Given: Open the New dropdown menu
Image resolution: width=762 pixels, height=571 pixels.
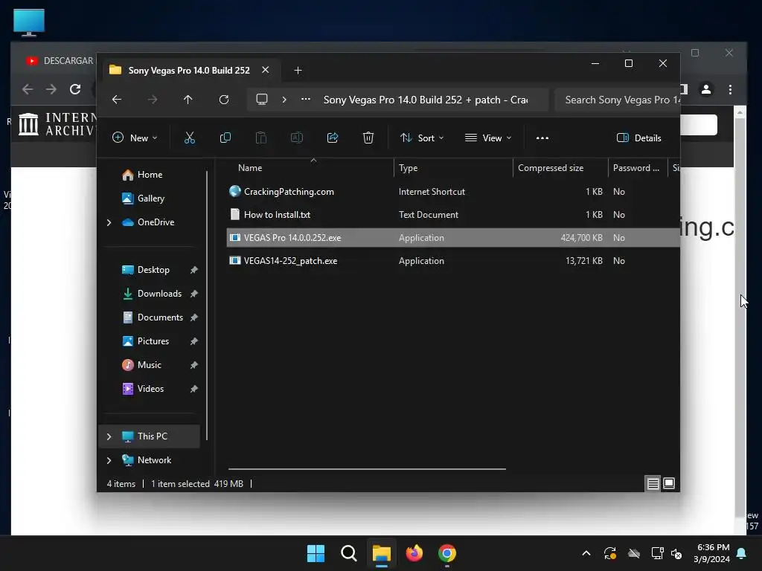Looking at the screenshot, I should [x=135, y=138].
